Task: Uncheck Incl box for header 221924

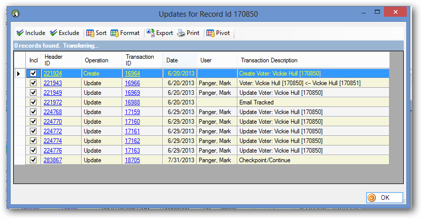Action: pyautogui.click(x=33, y=74)
